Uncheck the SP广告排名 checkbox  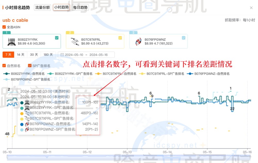pos(29,66)
